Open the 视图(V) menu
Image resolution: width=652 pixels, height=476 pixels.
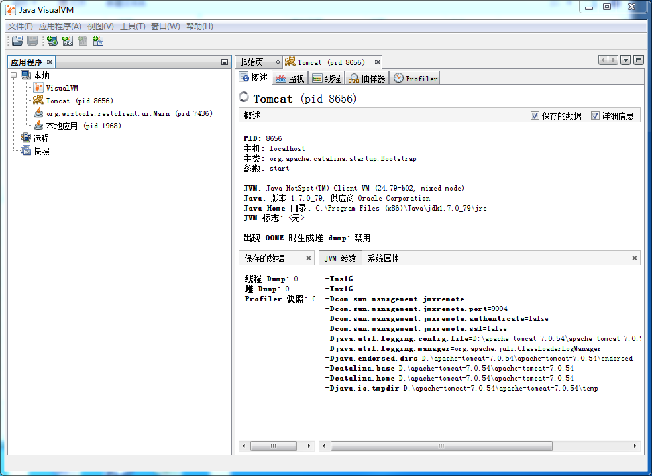(100, 26)
